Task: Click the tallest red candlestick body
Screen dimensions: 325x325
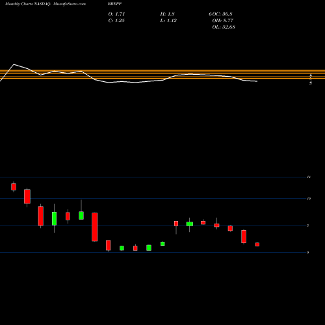Action: pos(95,227)
